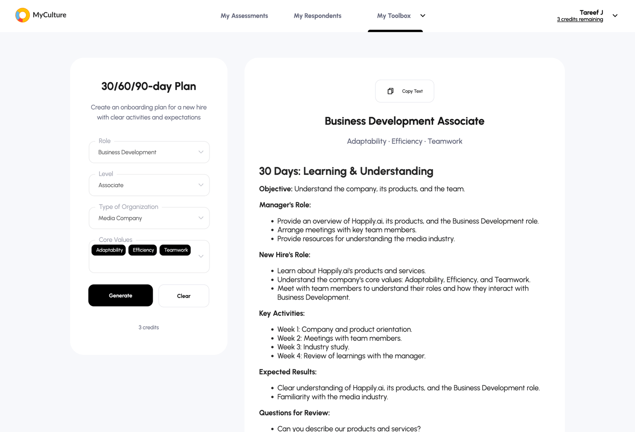Open the Level dropdown showing Associate
Viewport: 635px width, 432px height.
click(x=200, y=185)
